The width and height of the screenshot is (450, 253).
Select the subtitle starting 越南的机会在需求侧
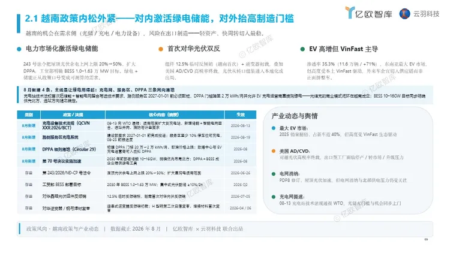tap(145, 34)
